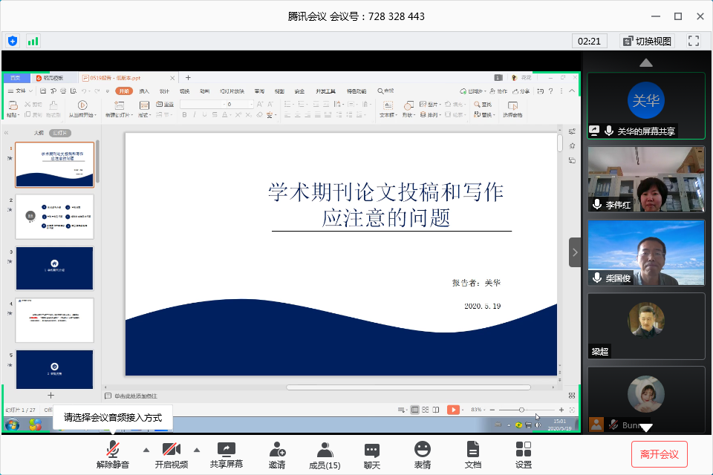
Task: Open the 文档 documents icon
Action: [x=472, y=454]
